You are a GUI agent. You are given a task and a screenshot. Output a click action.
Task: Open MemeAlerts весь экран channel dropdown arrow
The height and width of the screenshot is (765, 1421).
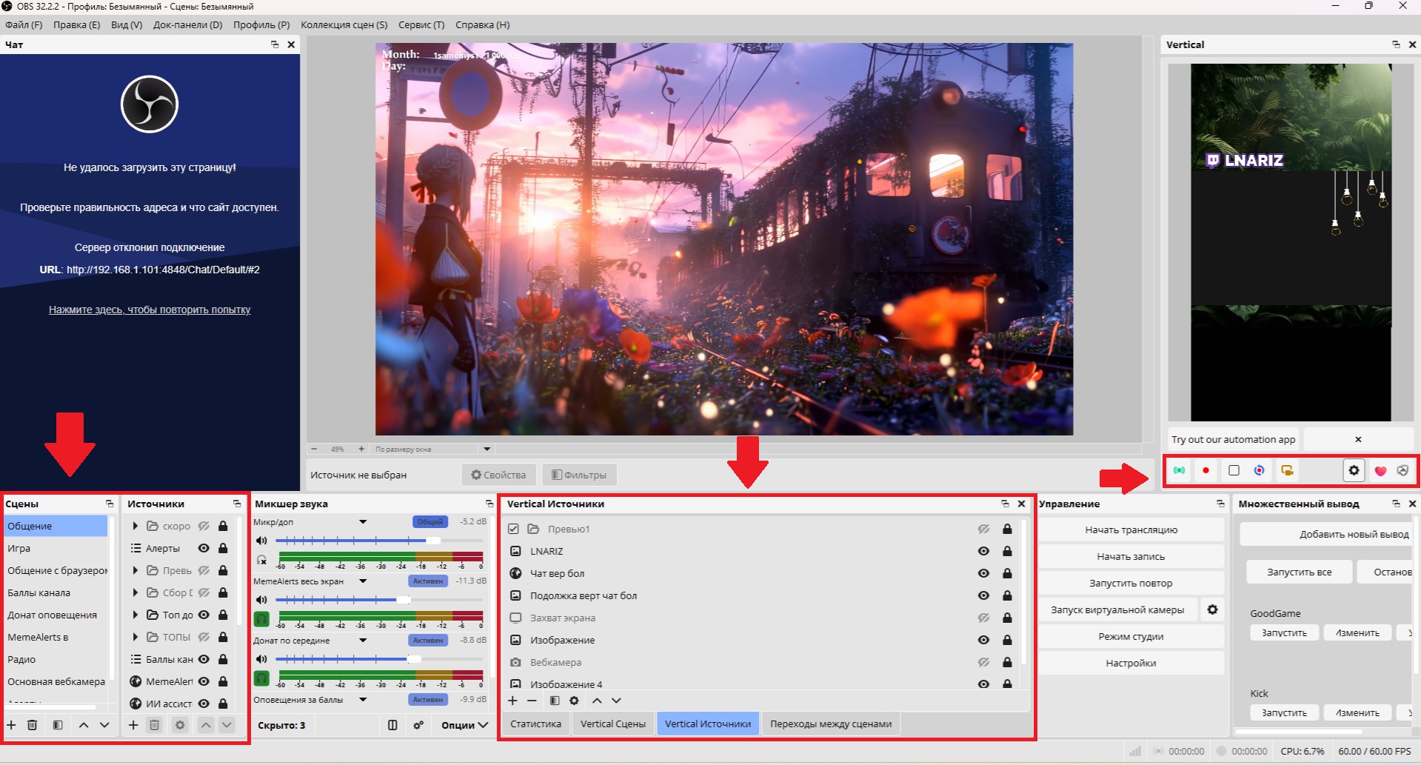coord(363,581)
